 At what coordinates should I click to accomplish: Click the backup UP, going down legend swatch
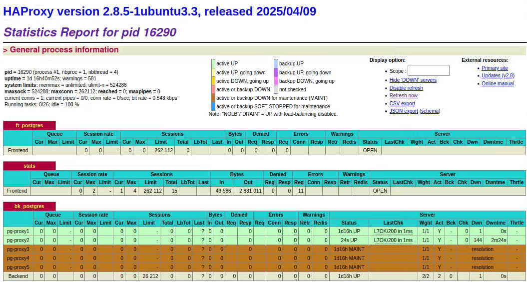click(x=276, y=72)
